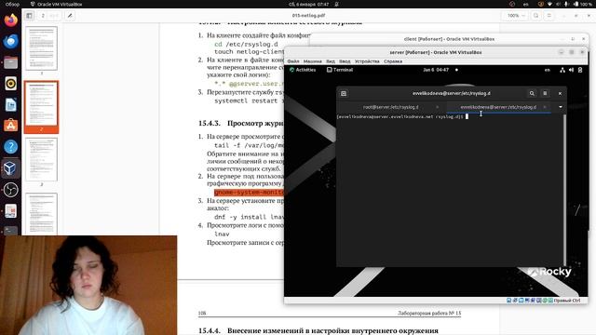The image size is (596, 335).
Task: Open the Oracle VM VirtualBox app menu
Action: (56, 4)
